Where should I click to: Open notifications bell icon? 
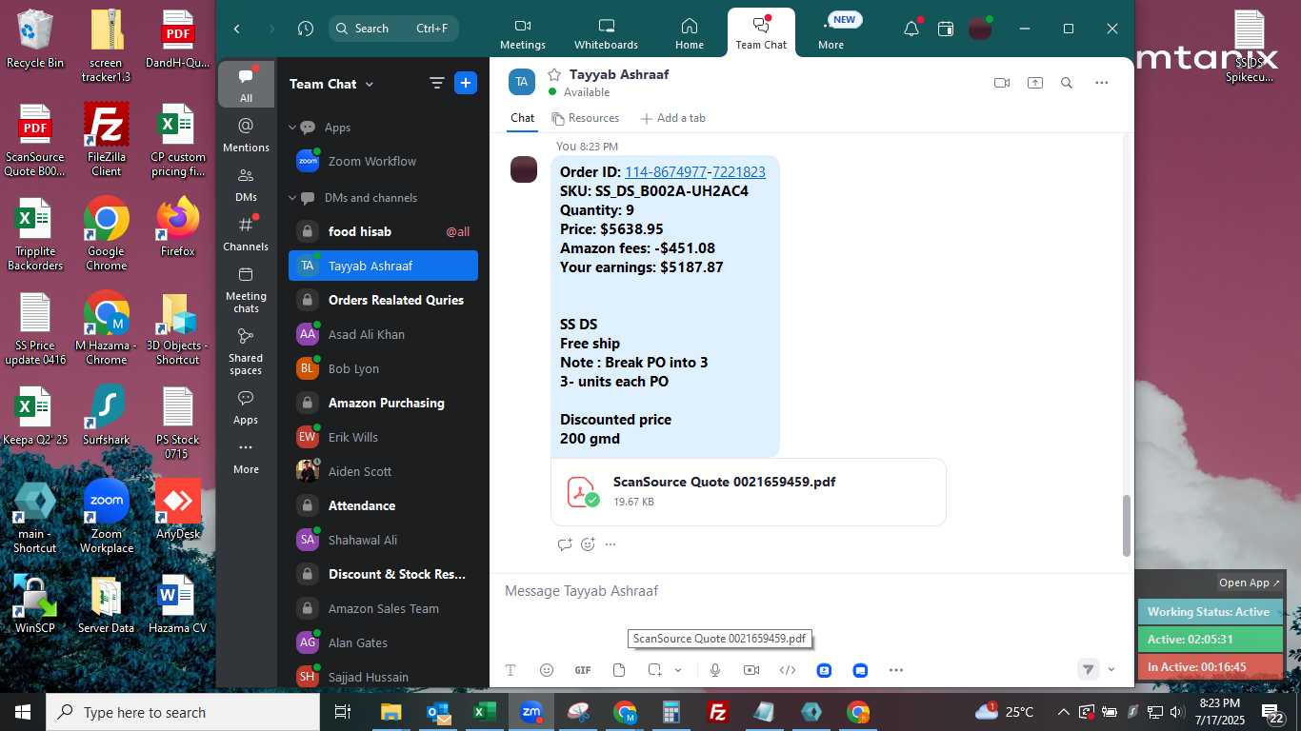click(x=911, y=29)
